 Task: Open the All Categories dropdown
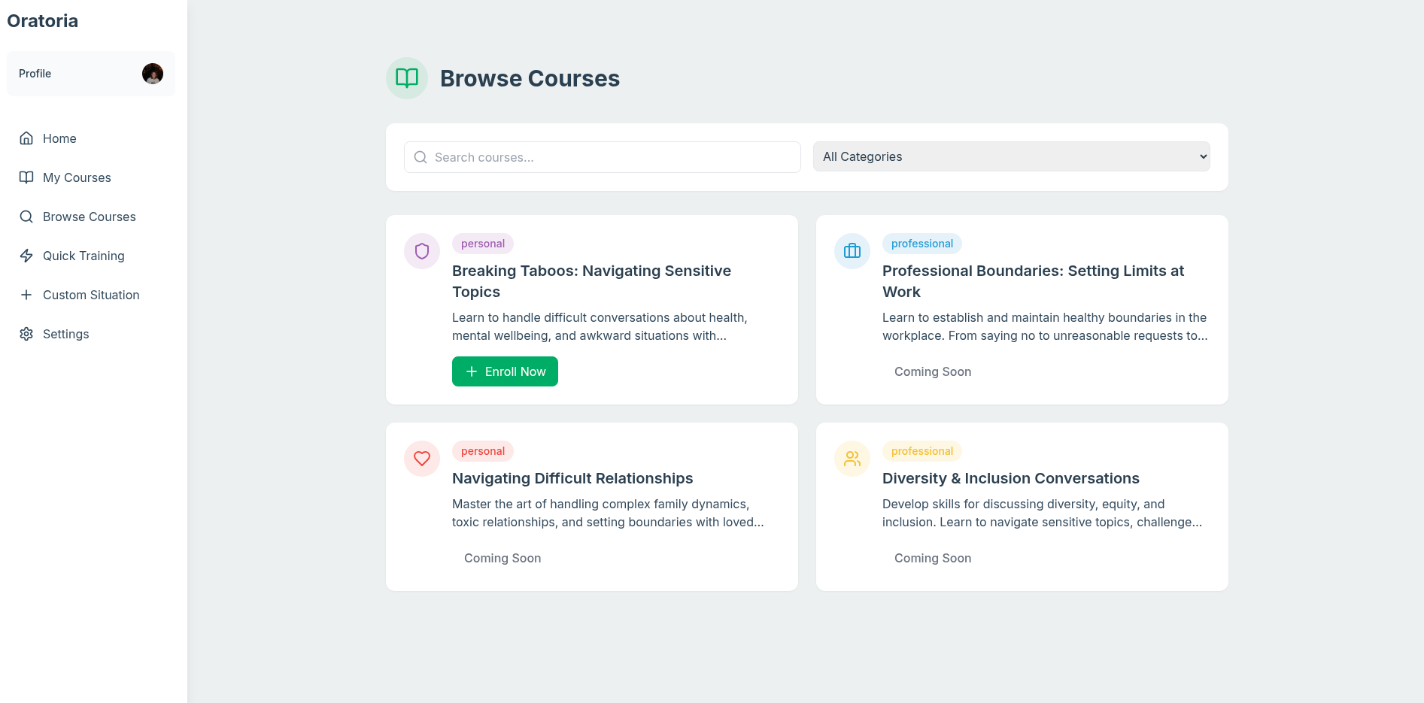[x=1011, y=156]
